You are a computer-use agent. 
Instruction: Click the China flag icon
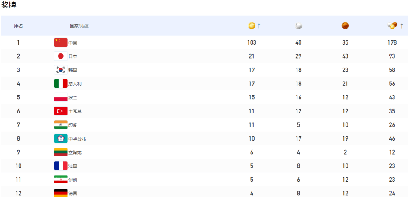tap(61, 42)
